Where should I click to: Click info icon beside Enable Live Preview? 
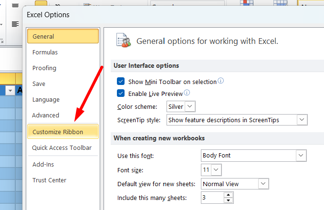click(187, 93)
